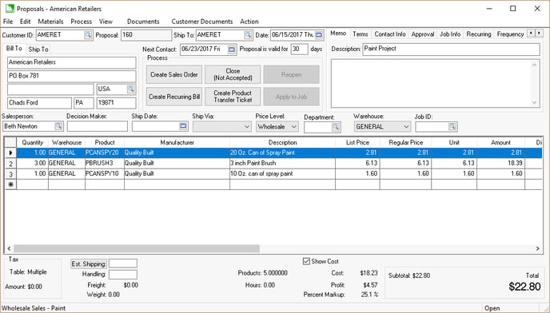Click the country USA lookup icon
550x313 pixels.
(131, 89)
